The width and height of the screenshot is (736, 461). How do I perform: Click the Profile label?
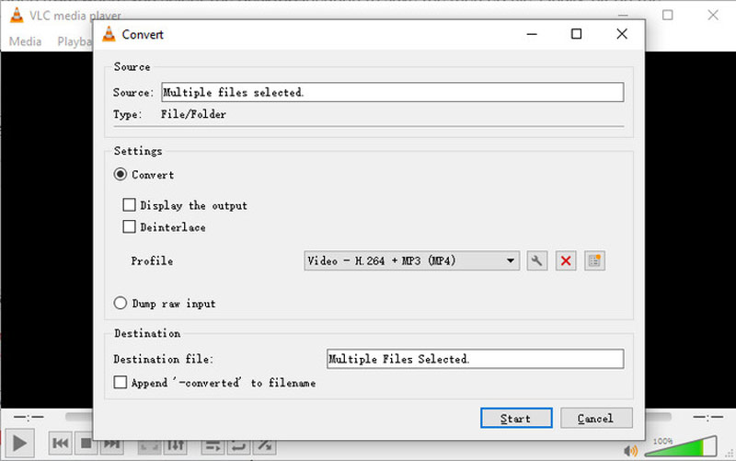coord(152,260)
